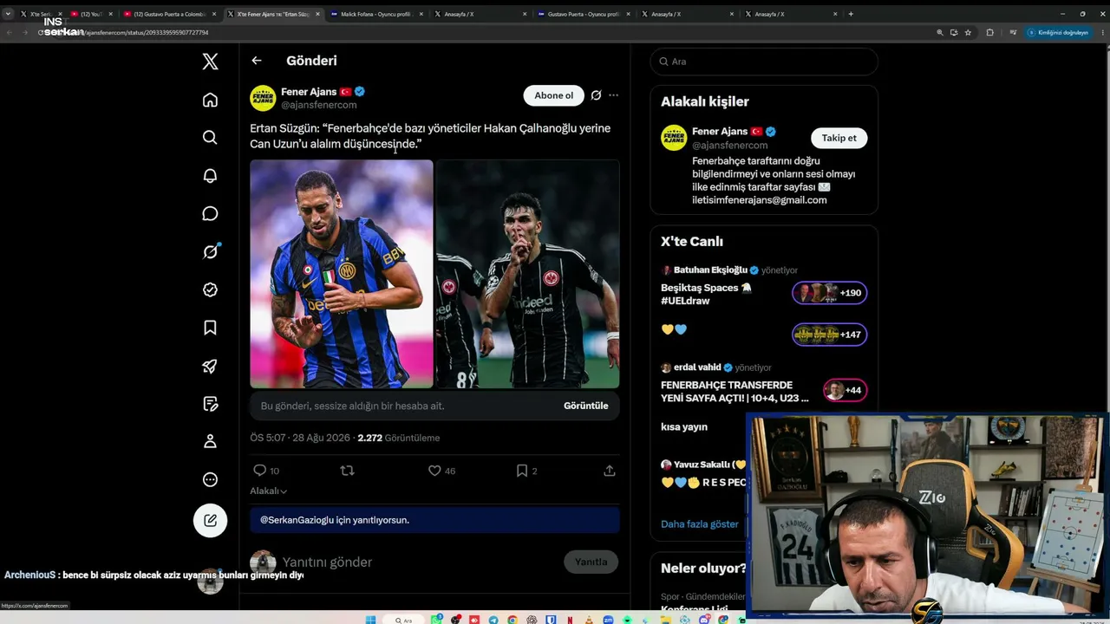This screenshot has height=624, width=1110.
Task: Open the rocket icon in sidebar
Action: point(210,366)
